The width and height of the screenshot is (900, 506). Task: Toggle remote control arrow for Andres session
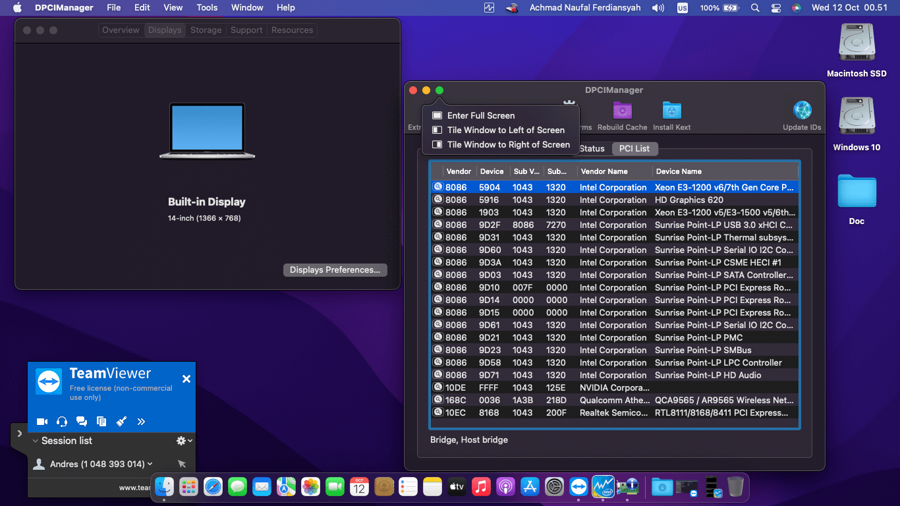[x=182, y=464]
